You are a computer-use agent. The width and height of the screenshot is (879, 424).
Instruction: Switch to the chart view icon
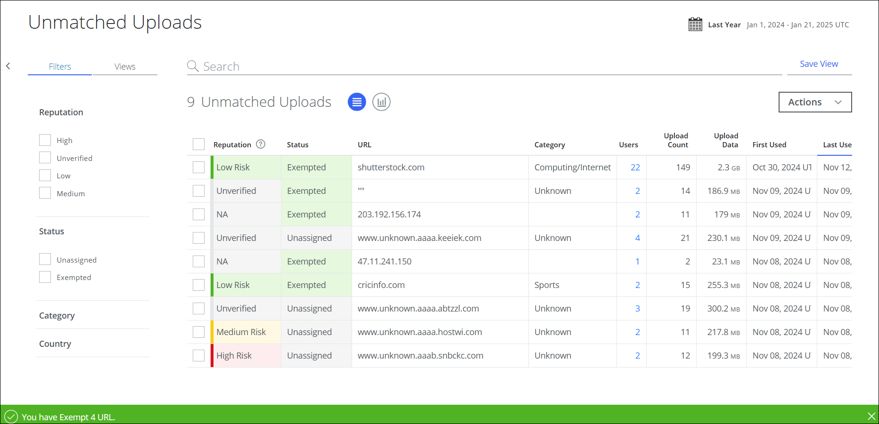[x=381, y=102]
